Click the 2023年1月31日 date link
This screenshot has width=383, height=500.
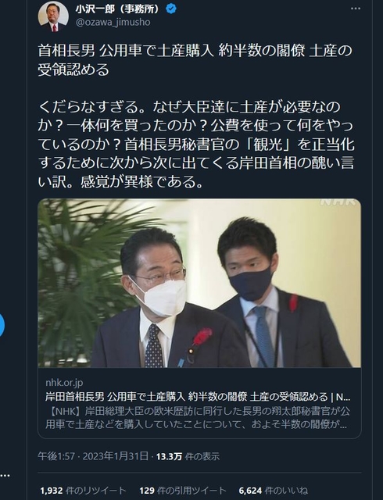click(x=116, y=456)
